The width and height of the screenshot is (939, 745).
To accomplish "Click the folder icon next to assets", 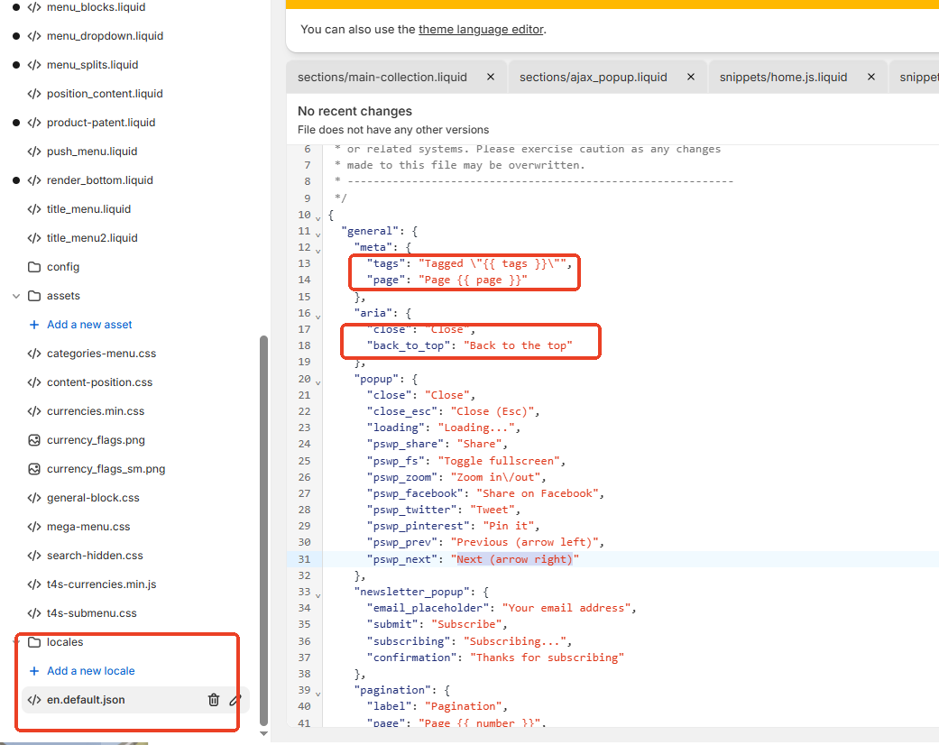I will (34, 296).
